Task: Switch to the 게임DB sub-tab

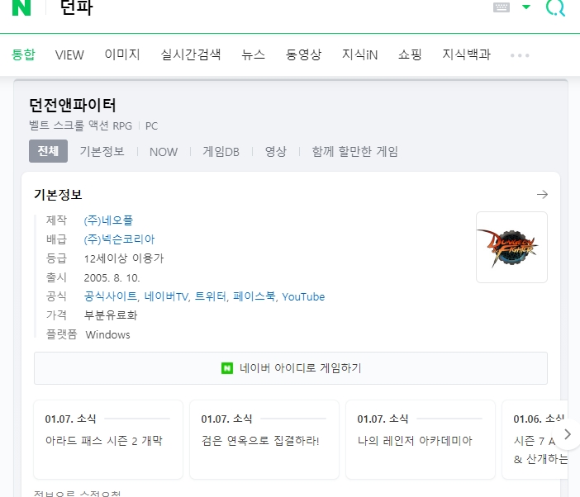Action: pyautogui.click(x=221, y=152)
